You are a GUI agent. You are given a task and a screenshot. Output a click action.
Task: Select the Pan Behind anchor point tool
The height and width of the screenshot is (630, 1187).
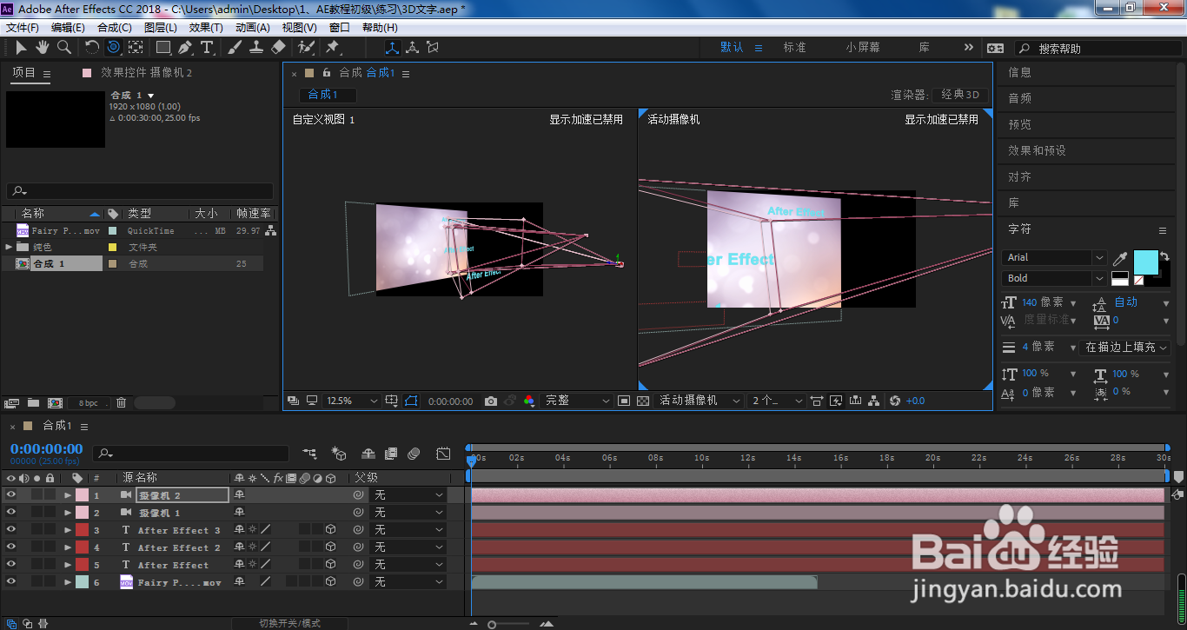click(136, 47)
